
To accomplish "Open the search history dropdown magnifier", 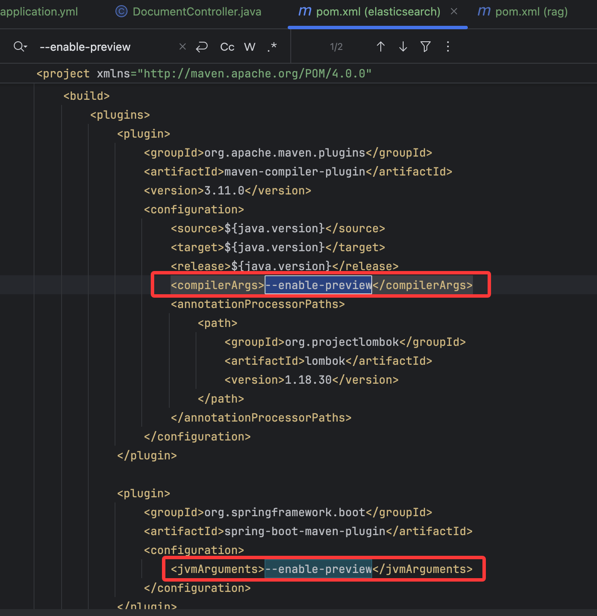I will pos(20,46).
